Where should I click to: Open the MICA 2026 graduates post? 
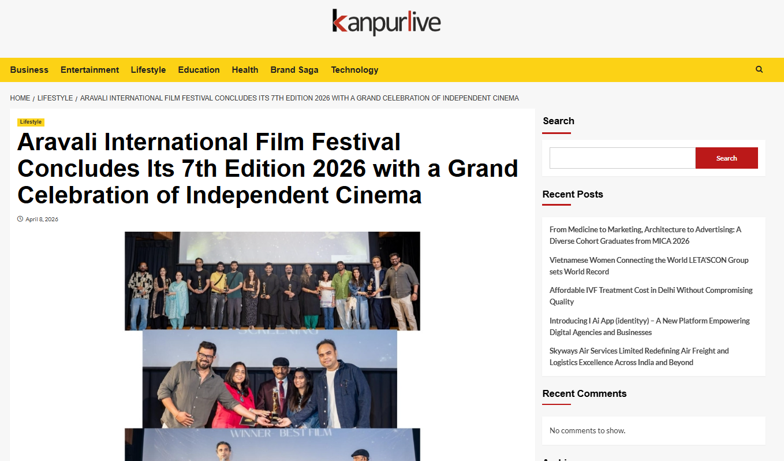pos(645,235)
